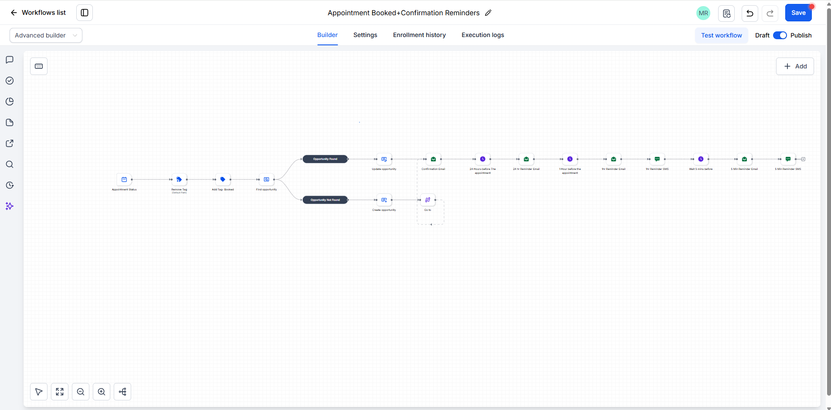The width and height of the screenshot is (831, 410).
Task: Zoom in the canvas
Action: coord(102,392)
